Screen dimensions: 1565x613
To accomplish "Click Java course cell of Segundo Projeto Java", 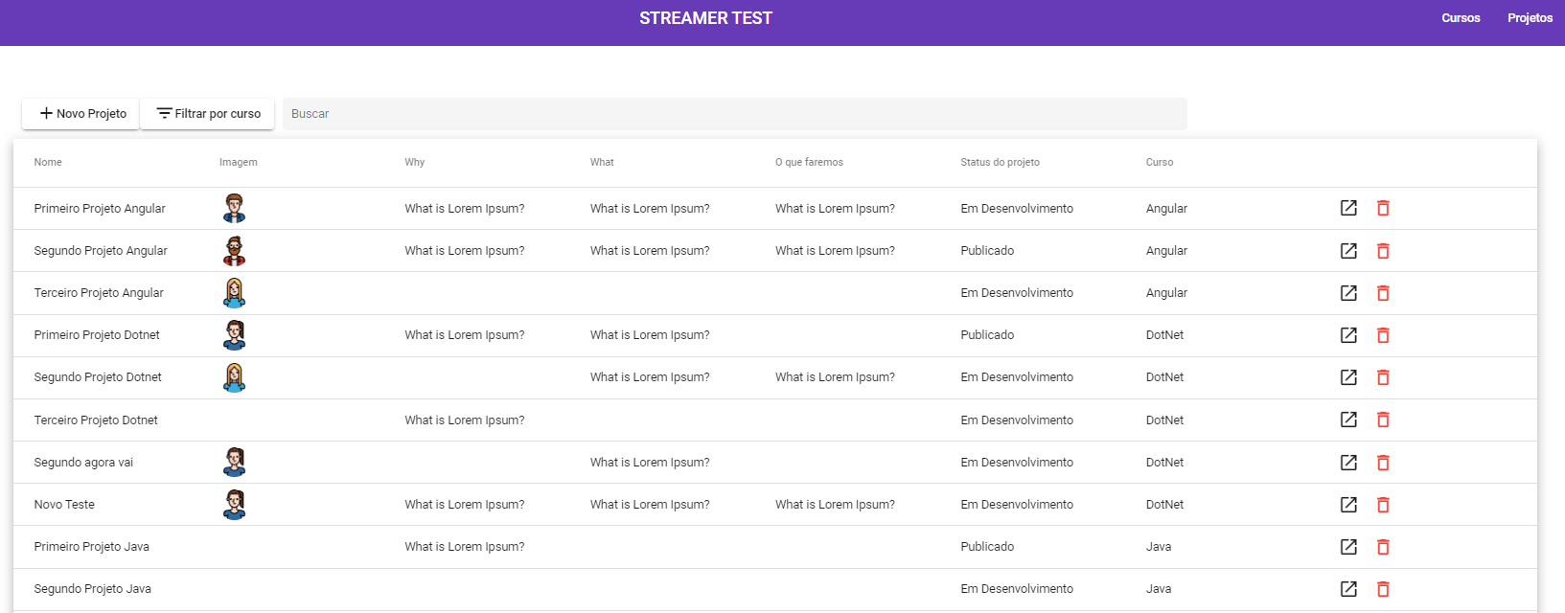I will tap(1159, 588).
